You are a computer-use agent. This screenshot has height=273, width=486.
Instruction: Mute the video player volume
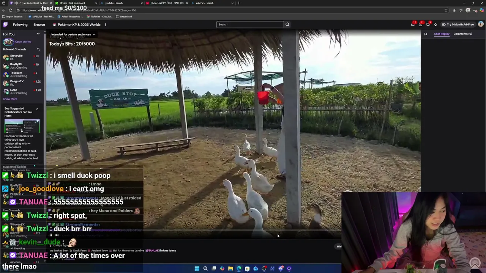pyautogui.click(x=57, y=235)
